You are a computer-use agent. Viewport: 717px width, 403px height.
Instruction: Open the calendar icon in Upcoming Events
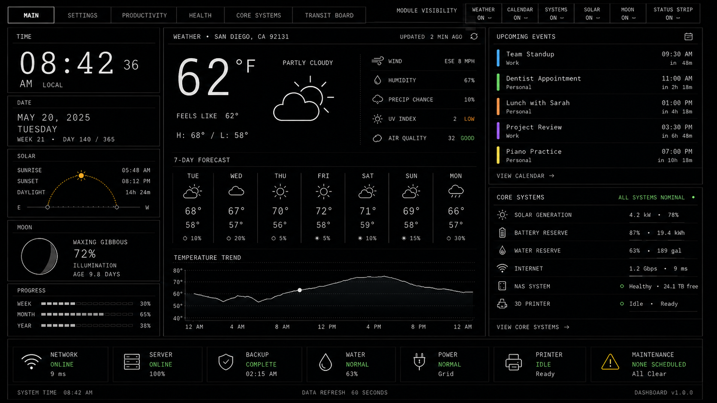click(688, 36)
